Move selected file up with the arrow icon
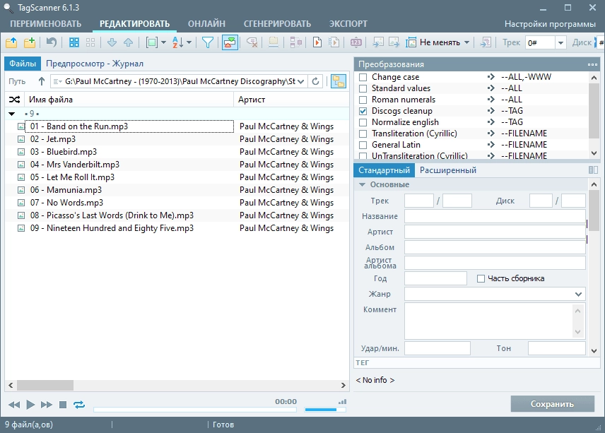This screenshot has width=605, height=433. [129, 42]
